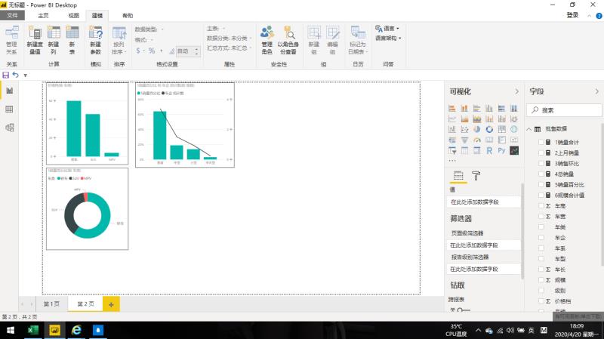Click the New Table (新表) icon
Viewport: 604px width, 339px height.
(x=72, y=40)
